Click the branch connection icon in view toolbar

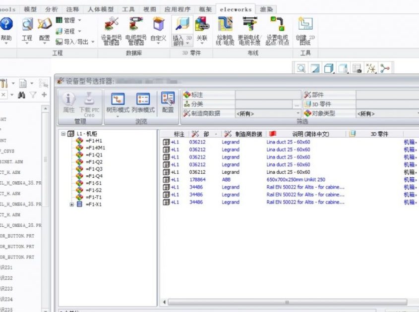pos(385,68)
